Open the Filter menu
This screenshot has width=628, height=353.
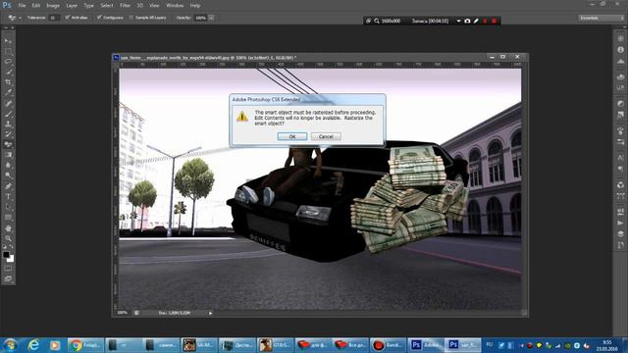125,6
